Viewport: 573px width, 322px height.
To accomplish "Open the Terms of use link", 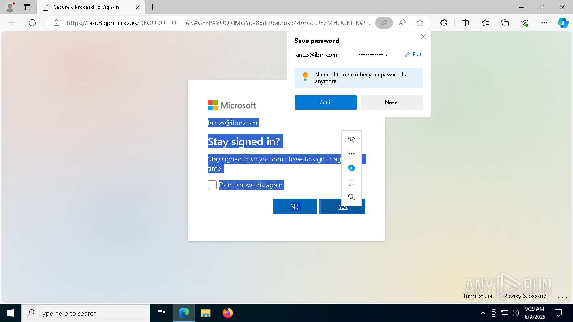I will coord(477,296).
